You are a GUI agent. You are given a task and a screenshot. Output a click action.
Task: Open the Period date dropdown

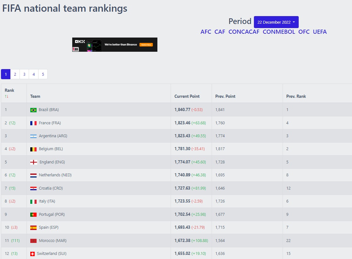pos(276,22)
